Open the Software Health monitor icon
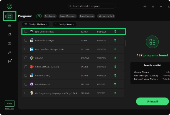Viewport: 170px width, 115px height. [x=9, y=26]
